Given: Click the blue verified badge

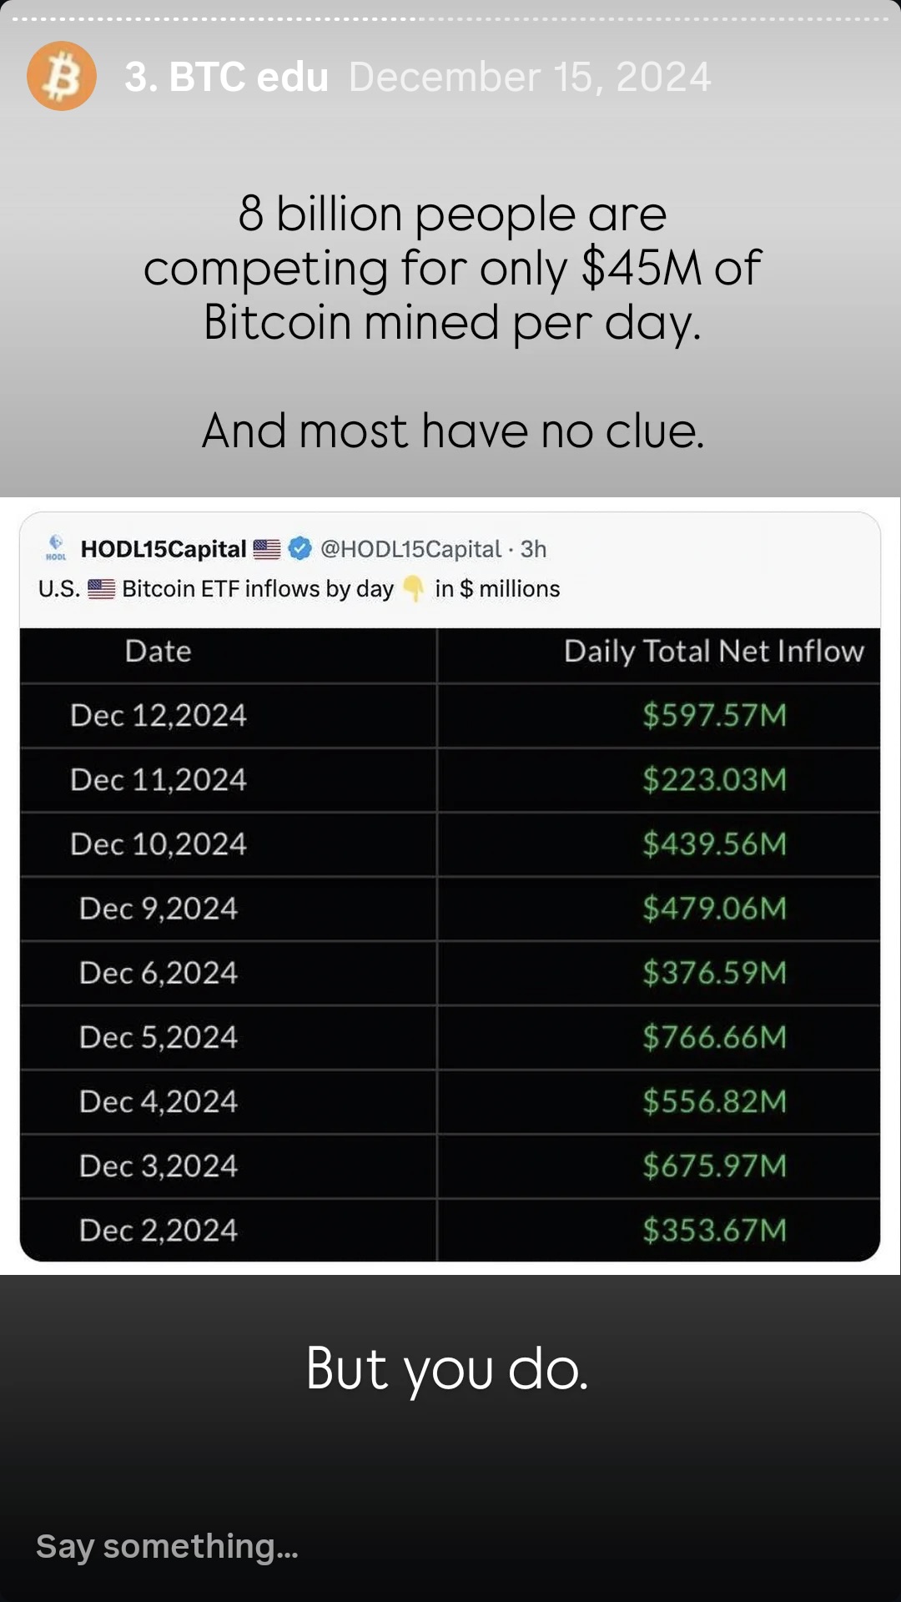Looking at the screenshot, I should 299,548.
